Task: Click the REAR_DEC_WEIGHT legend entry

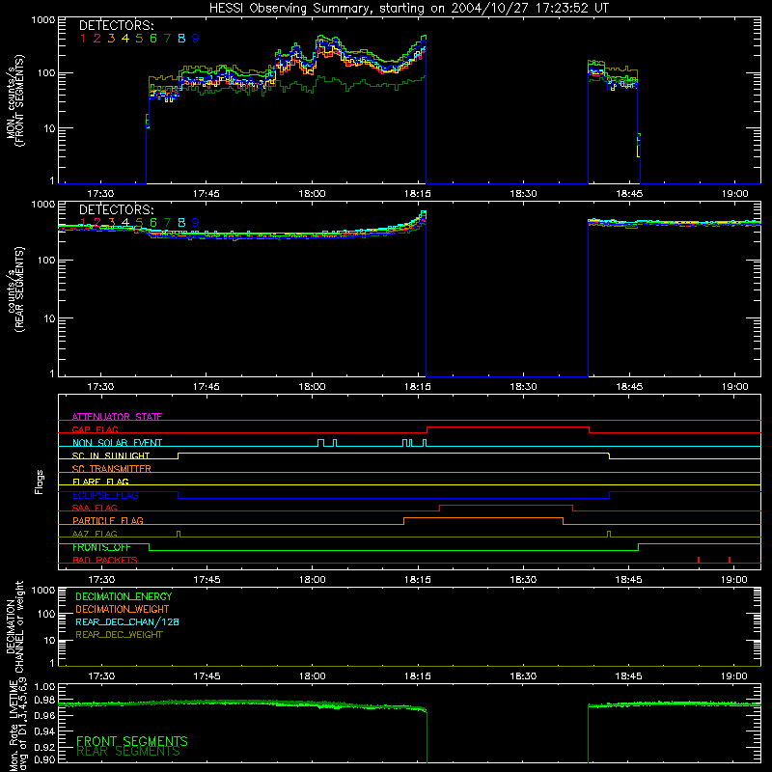Action: 119,635
